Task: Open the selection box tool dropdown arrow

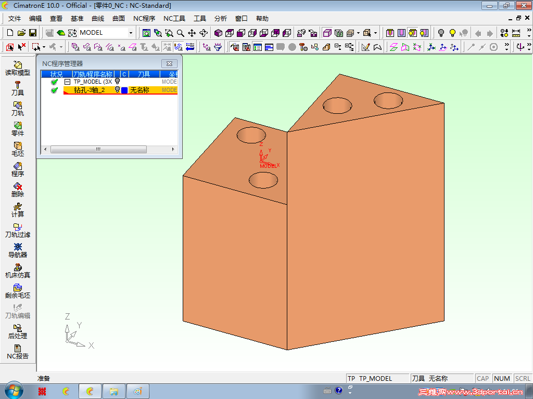Action: (x=44, y=47)
